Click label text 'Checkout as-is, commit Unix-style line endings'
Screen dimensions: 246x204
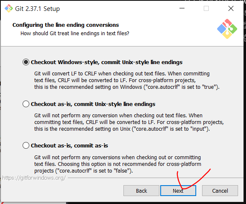pyautogui.click(x=93, y=104)
